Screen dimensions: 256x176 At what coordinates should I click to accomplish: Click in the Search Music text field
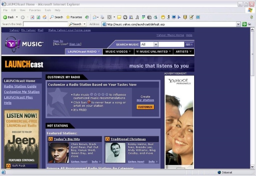click(171, 44)
